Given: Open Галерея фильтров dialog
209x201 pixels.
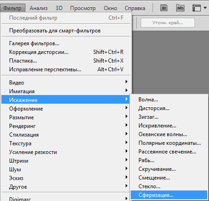Looking at the screenshot, I should [66, 43].
